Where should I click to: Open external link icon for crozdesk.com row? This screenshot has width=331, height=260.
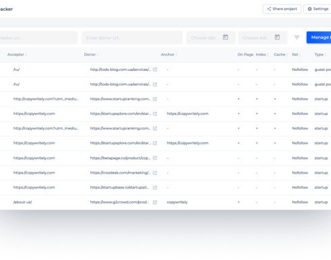(x=155, y=173)
